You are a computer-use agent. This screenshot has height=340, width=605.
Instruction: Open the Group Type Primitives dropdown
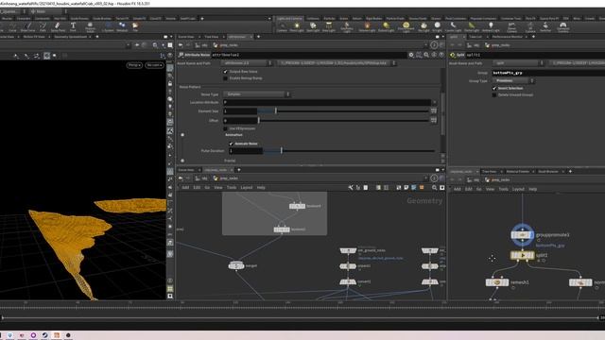tap(513, 81)
